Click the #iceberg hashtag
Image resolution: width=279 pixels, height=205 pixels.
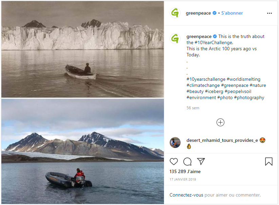[214, 91]
